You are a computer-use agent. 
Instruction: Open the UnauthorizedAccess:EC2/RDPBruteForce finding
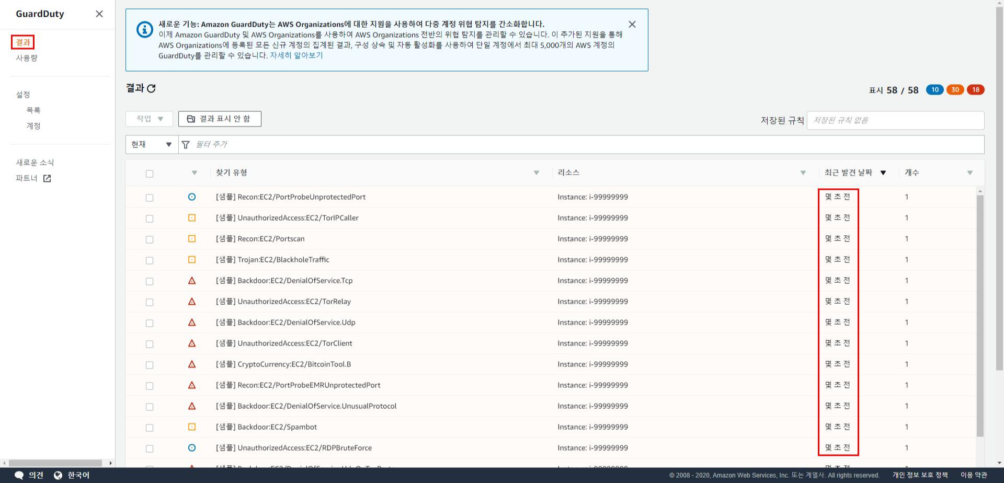pos(294,448)
